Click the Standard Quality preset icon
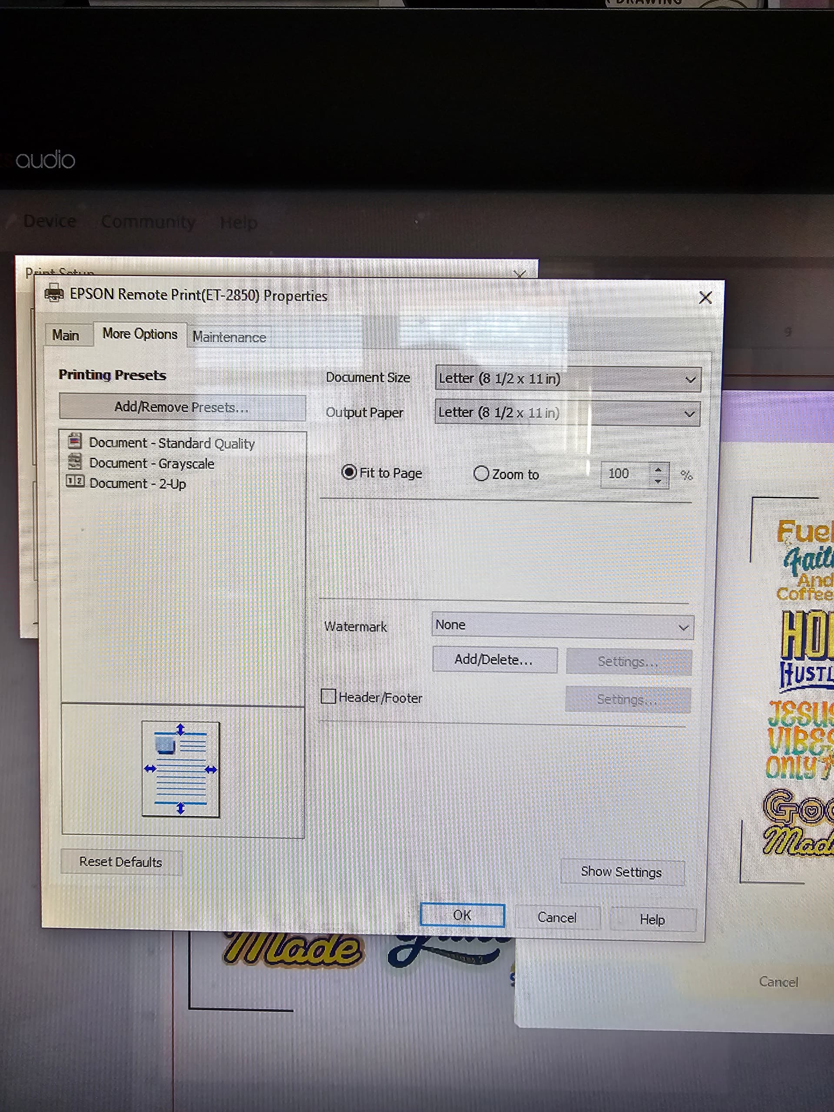 coord(75,441)
